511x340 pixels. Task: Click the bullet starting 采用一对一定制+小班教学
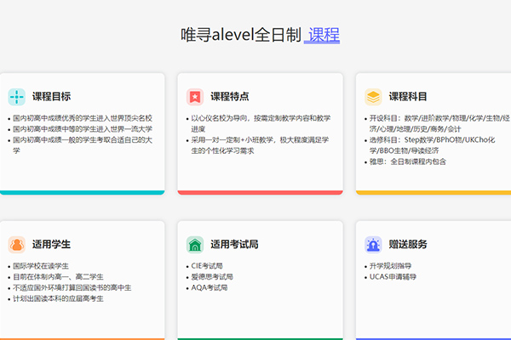coord(260,145)
